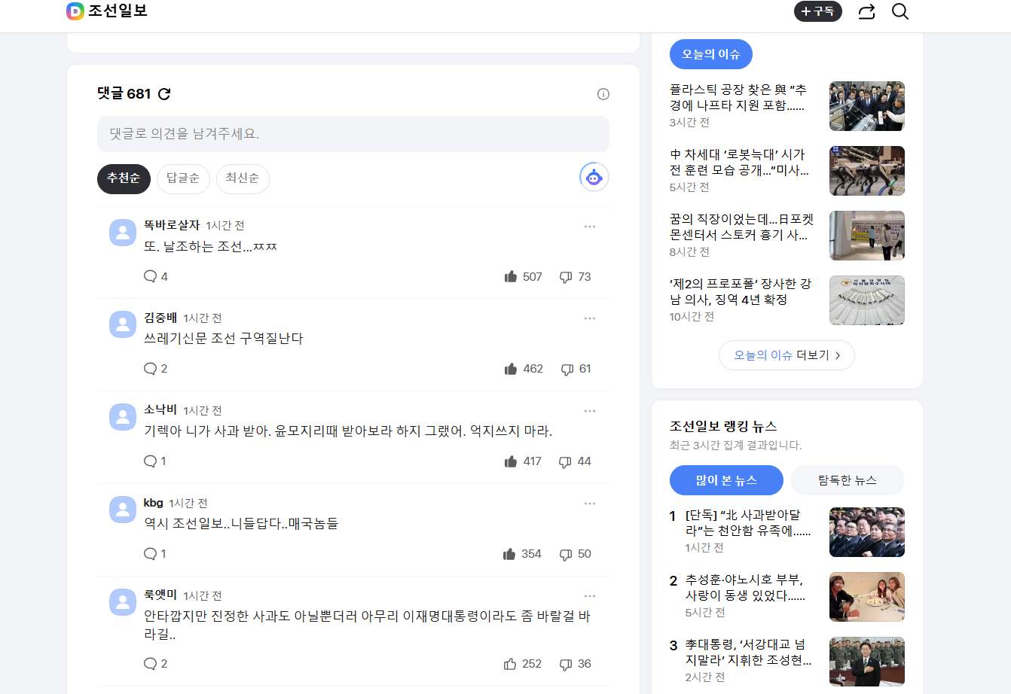Focus the 댓글로 의견을 남겨주세요 comment field
The image size is (1011, 694).
[353, 134]
